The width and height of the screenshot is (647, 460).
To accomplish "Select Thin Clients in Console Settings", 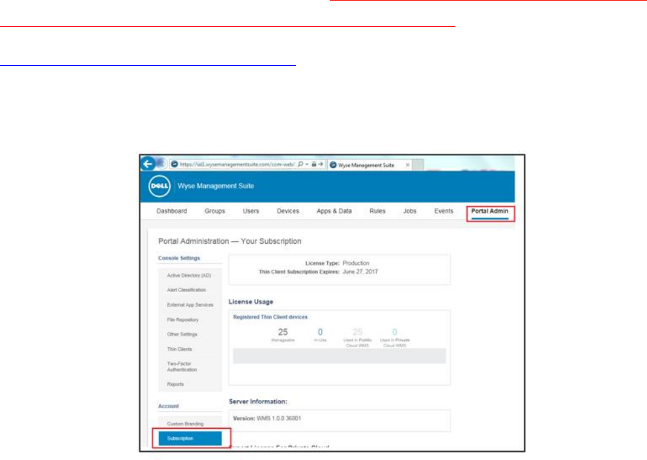I will [x=179, y=349].
